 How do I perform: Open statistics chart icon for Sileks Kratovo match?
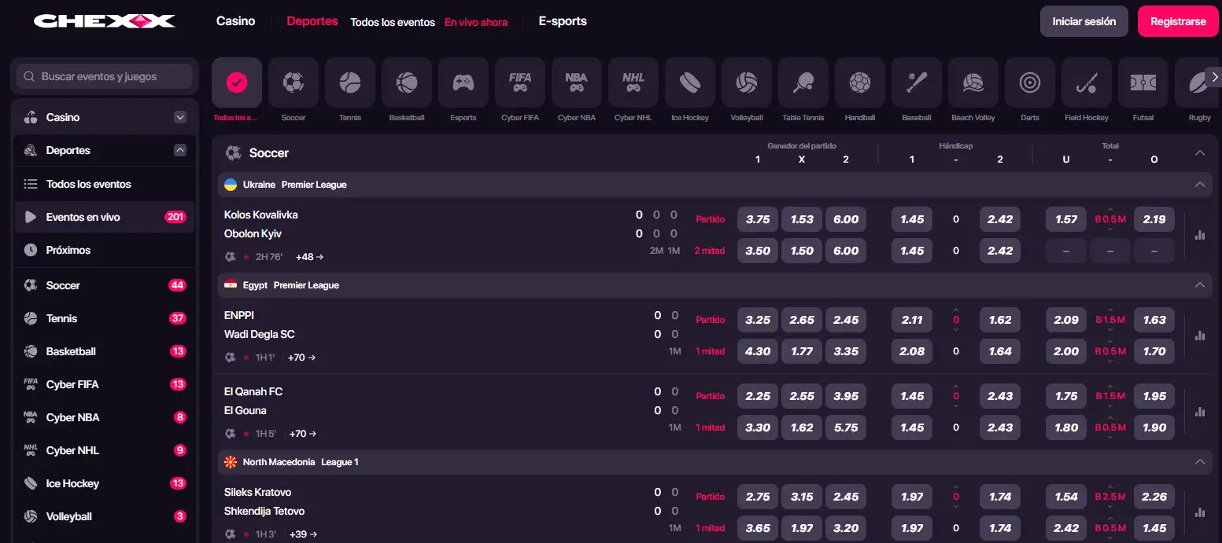1200,512
